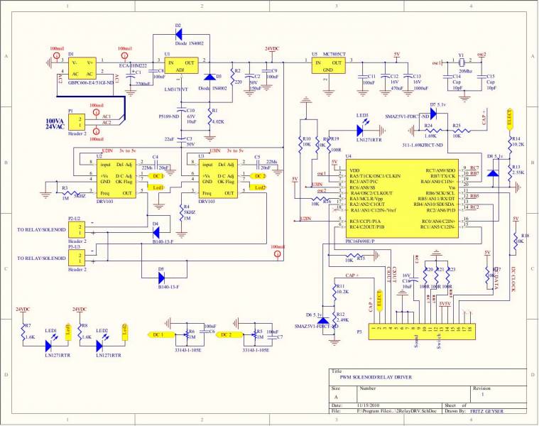This screenshot has width=539, height=426.
Task: Click the D4 B140-13-F diode
Action: (x=156, y=230)
